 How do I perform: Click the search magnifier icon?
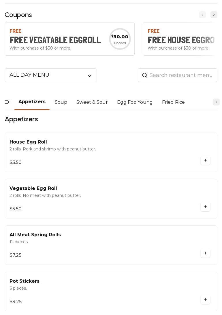tap(145, 76)
